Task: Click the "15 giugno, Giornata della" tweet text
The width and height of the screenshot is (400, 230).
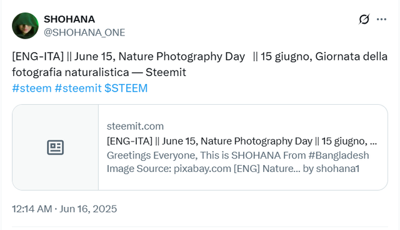Action: coord(324,57)
